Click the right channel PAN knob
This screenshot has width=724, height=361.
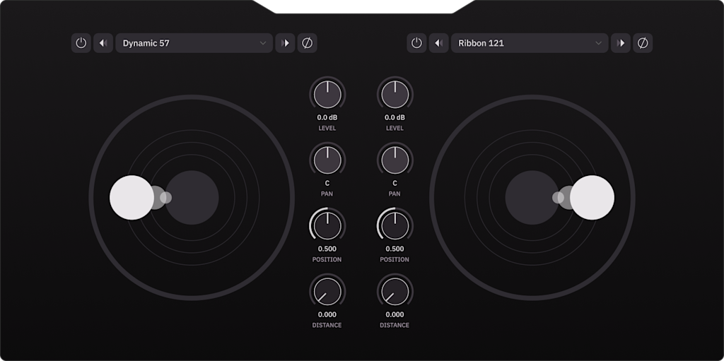point(395,160)
